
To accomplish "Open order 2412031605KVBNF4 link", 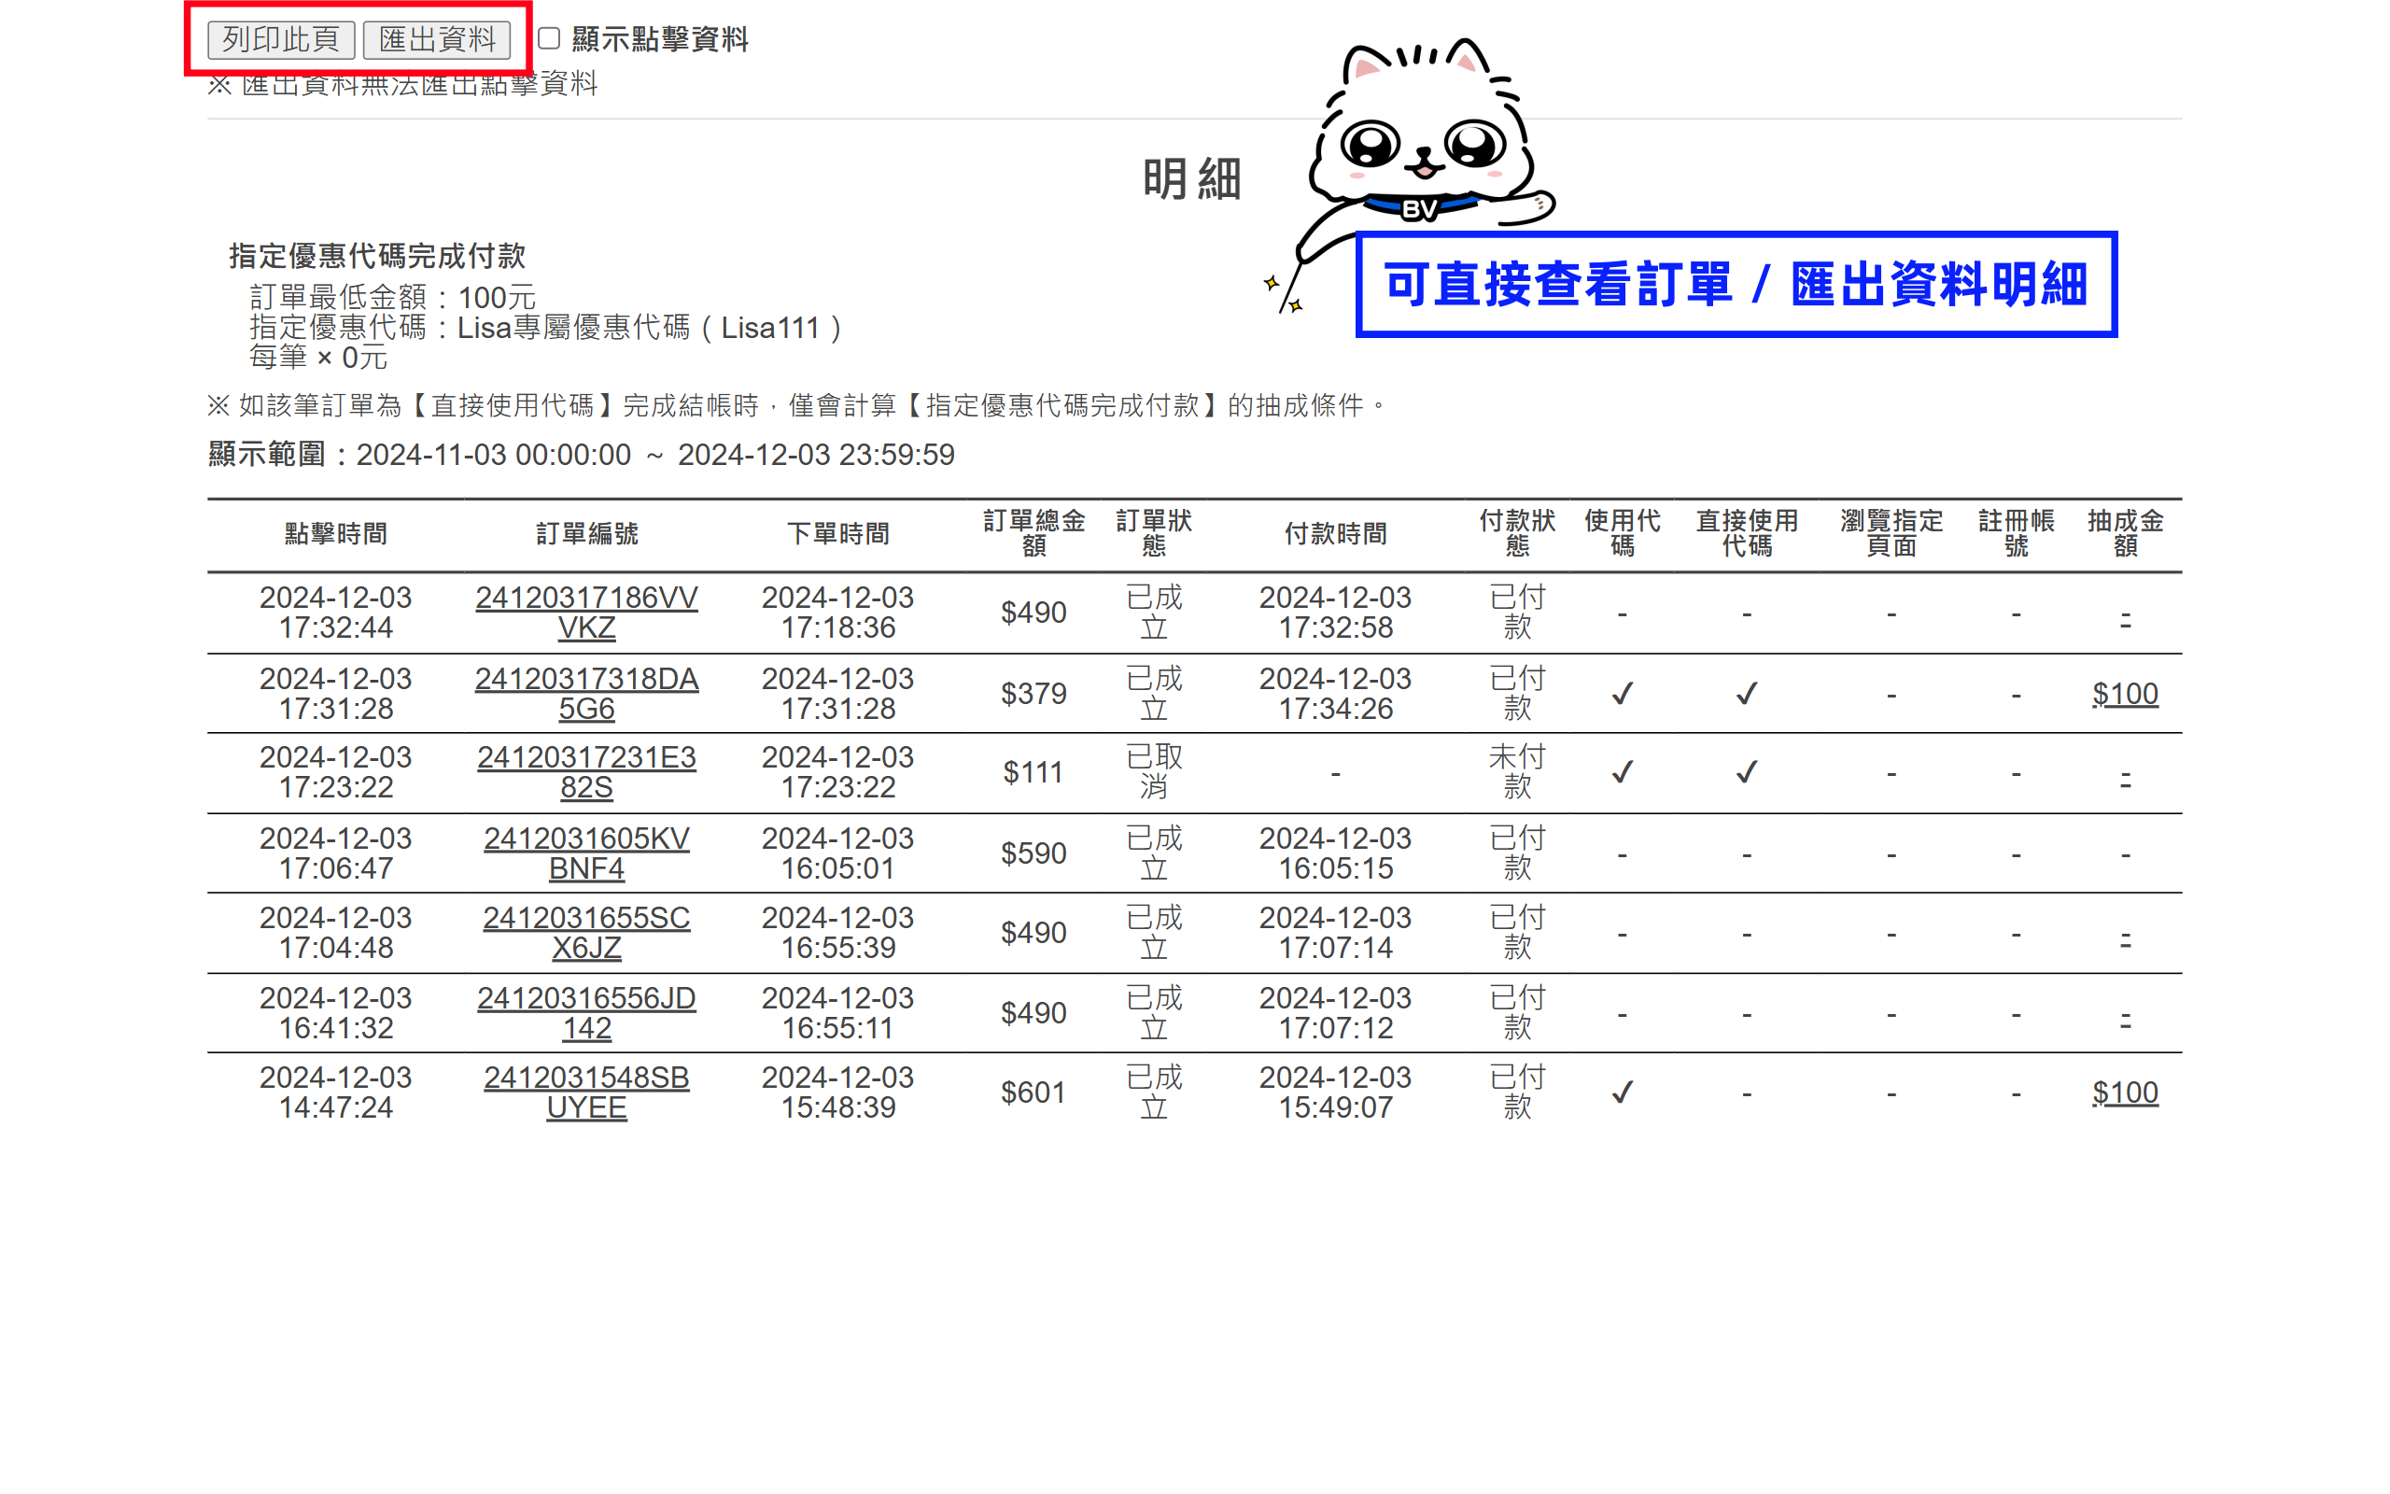I will tap(586, 853).
